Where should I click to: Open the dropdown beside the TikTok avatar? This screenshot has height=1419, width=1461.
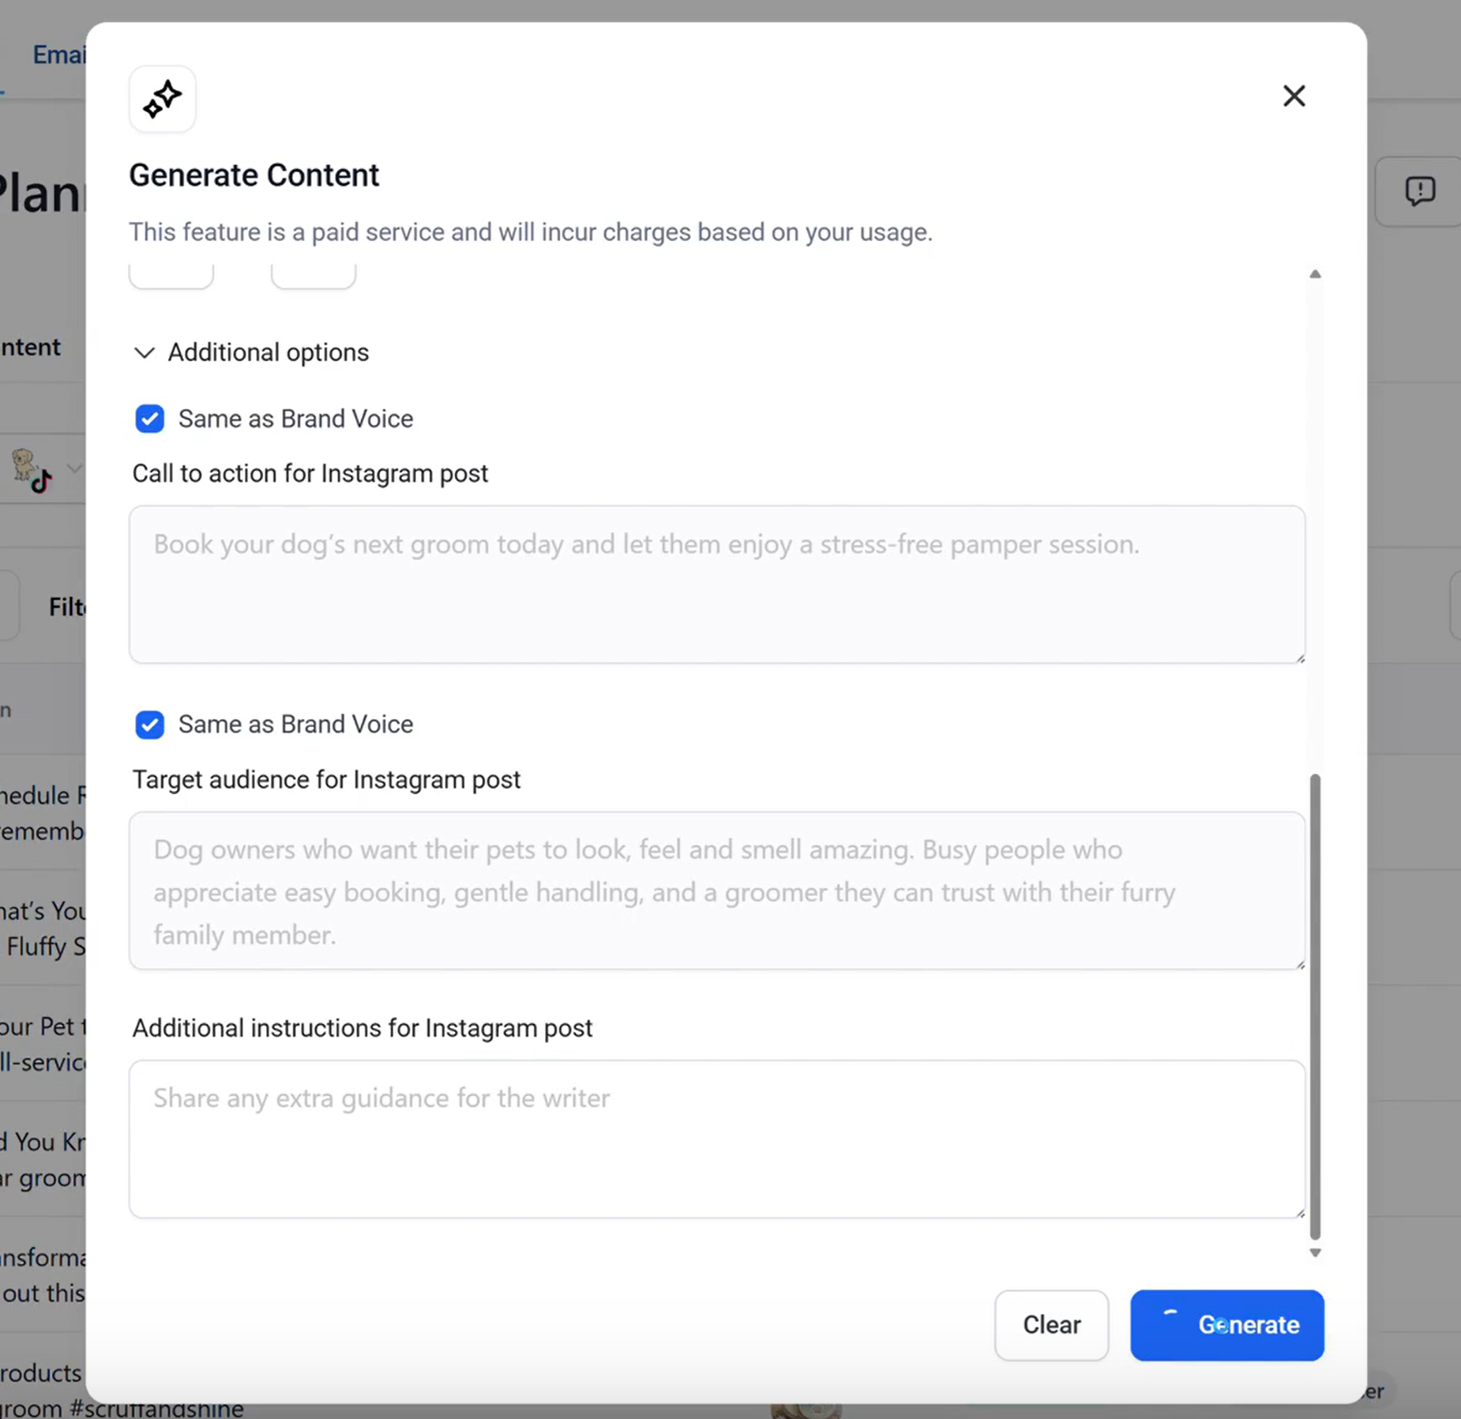point(75,469)
